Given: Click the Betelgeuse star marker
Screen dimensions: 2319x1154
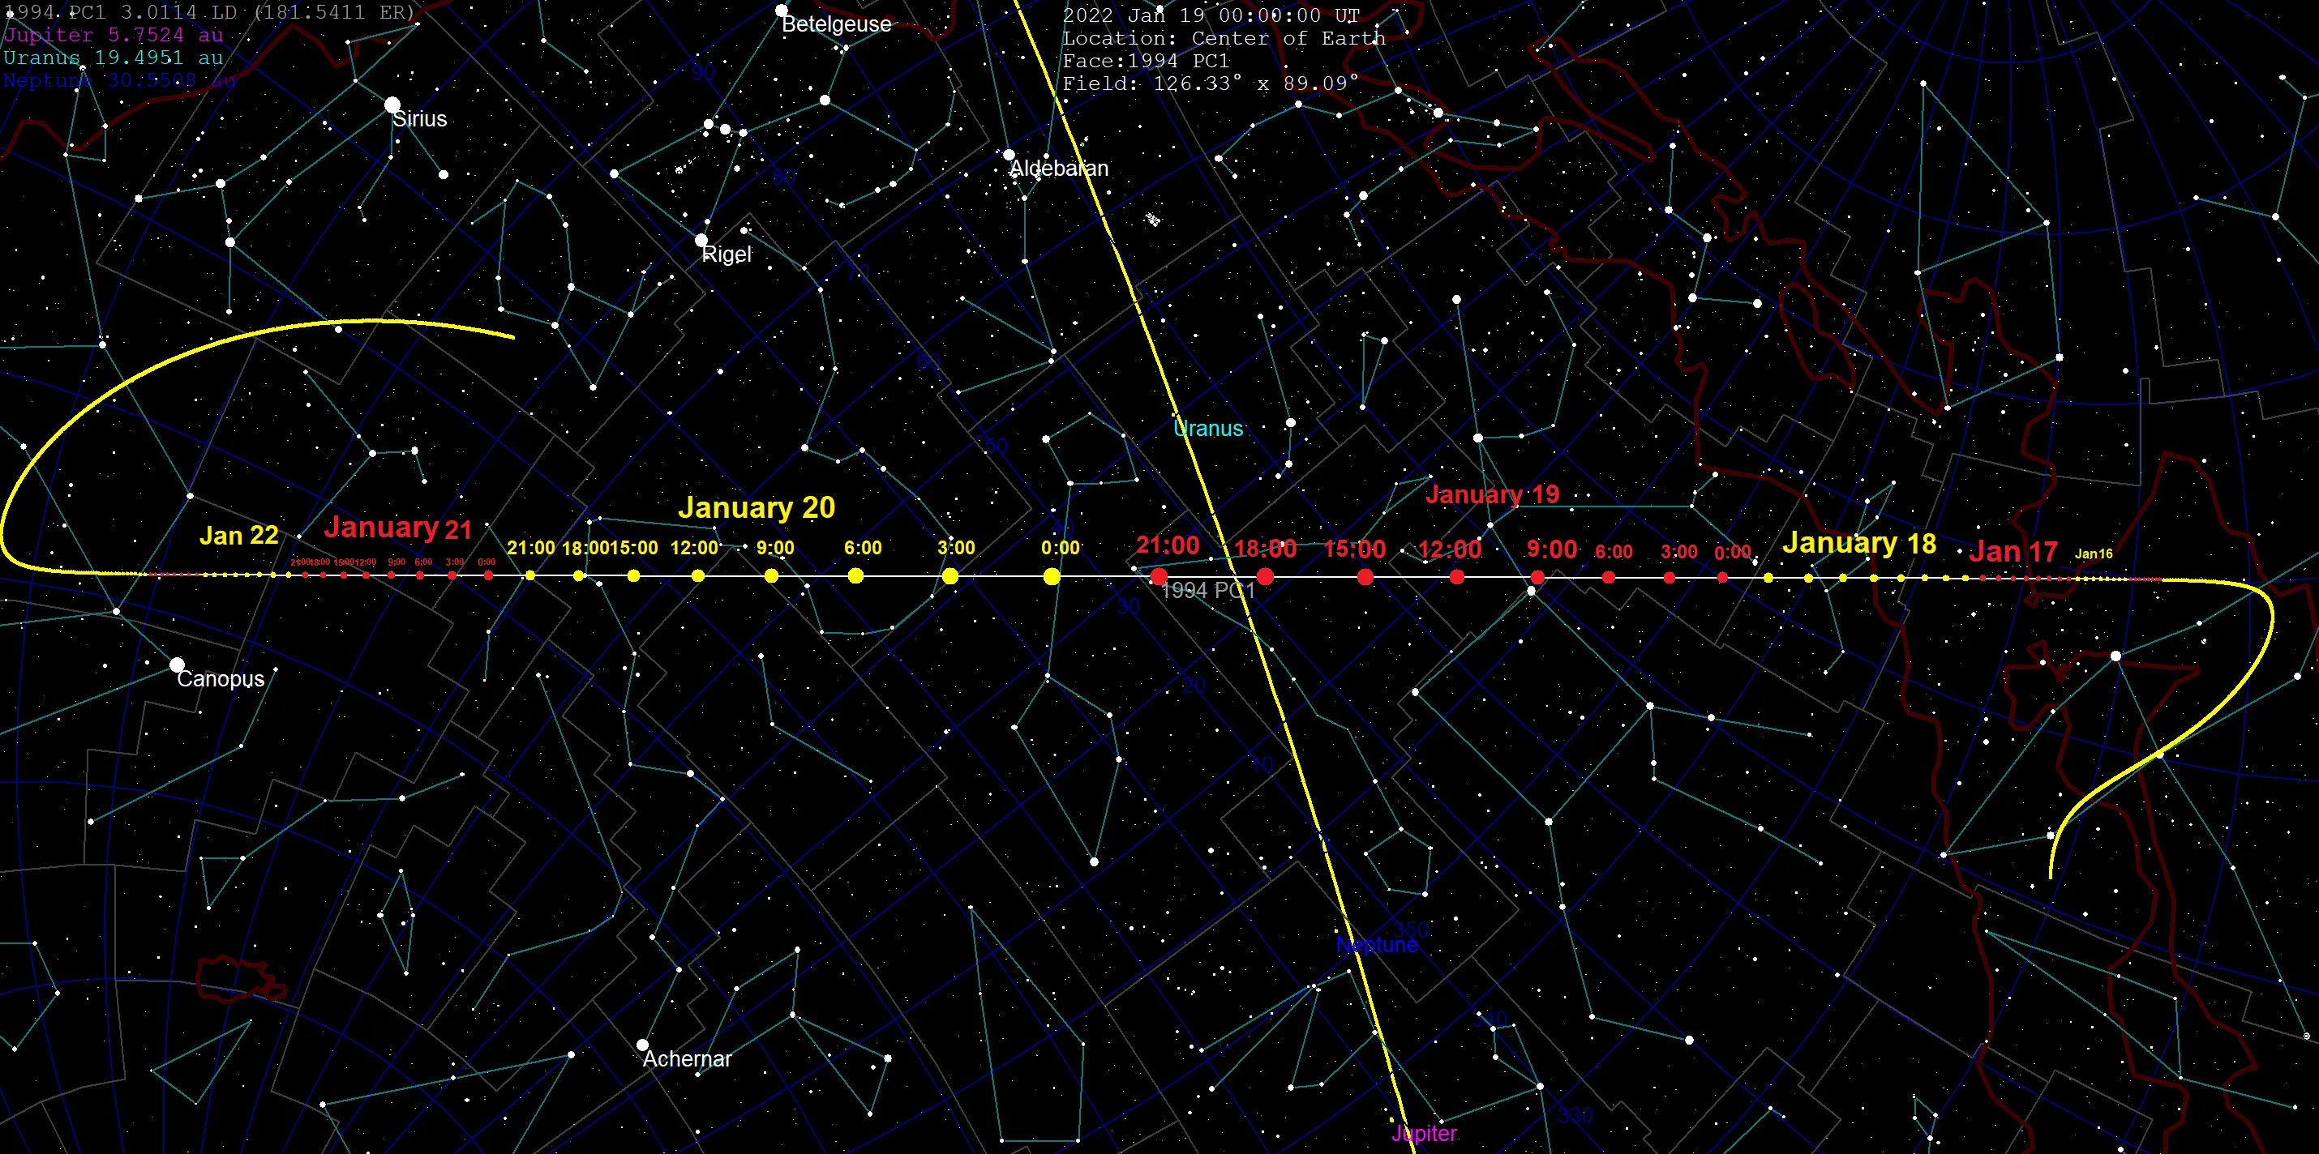Looking at the screenshot, I should (782, 11).
